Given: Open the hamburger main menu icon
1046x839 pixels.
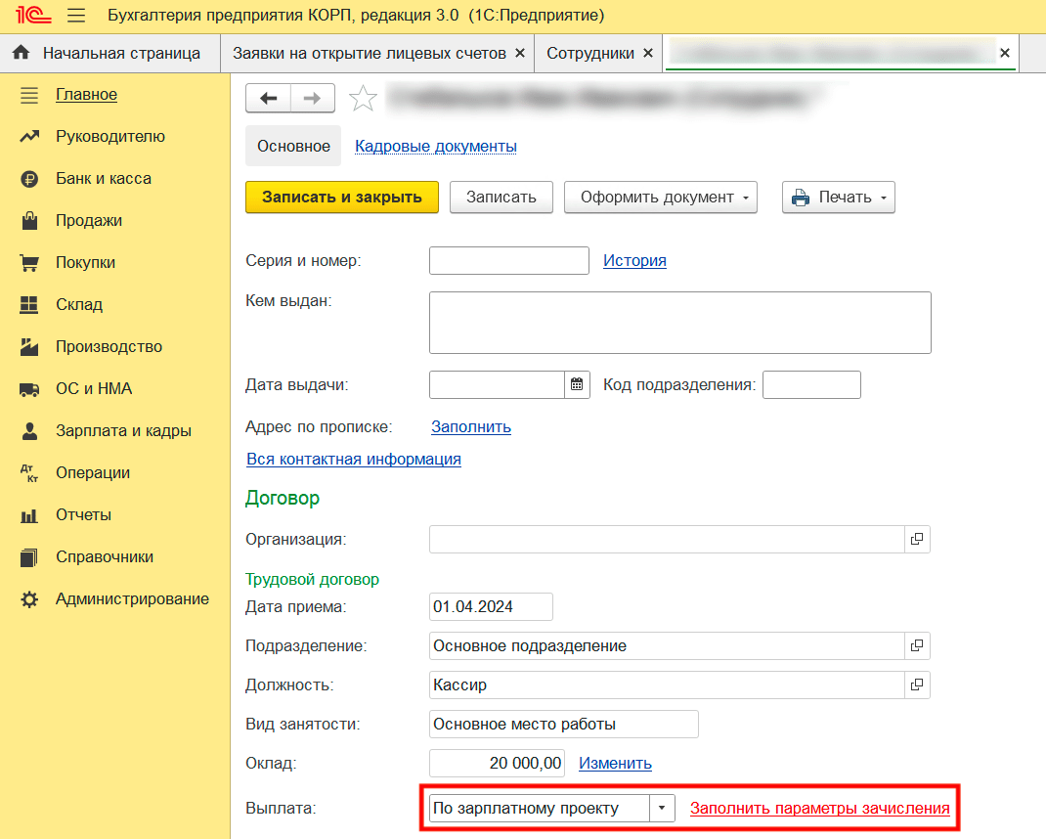Looking at the screenshot, I should pos(76,16).
